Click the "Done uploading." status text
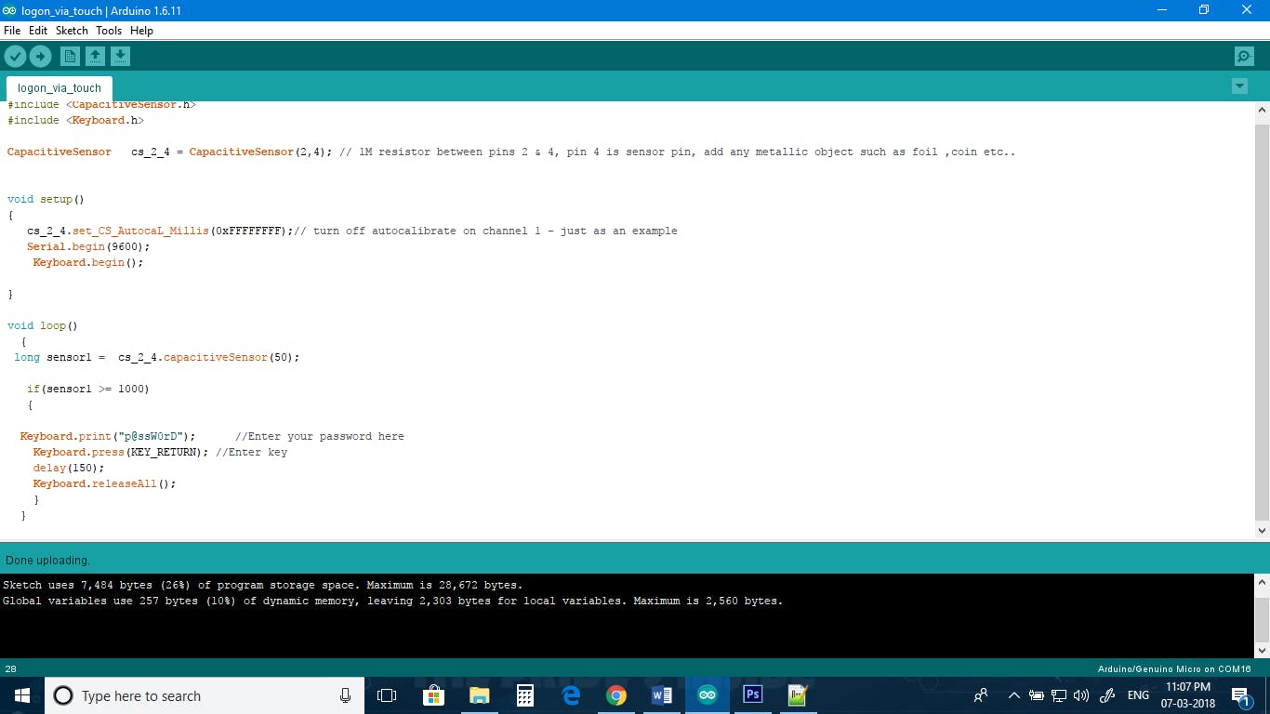Image resolution: width=1270 pixels, height=714 pixels. 47,561
